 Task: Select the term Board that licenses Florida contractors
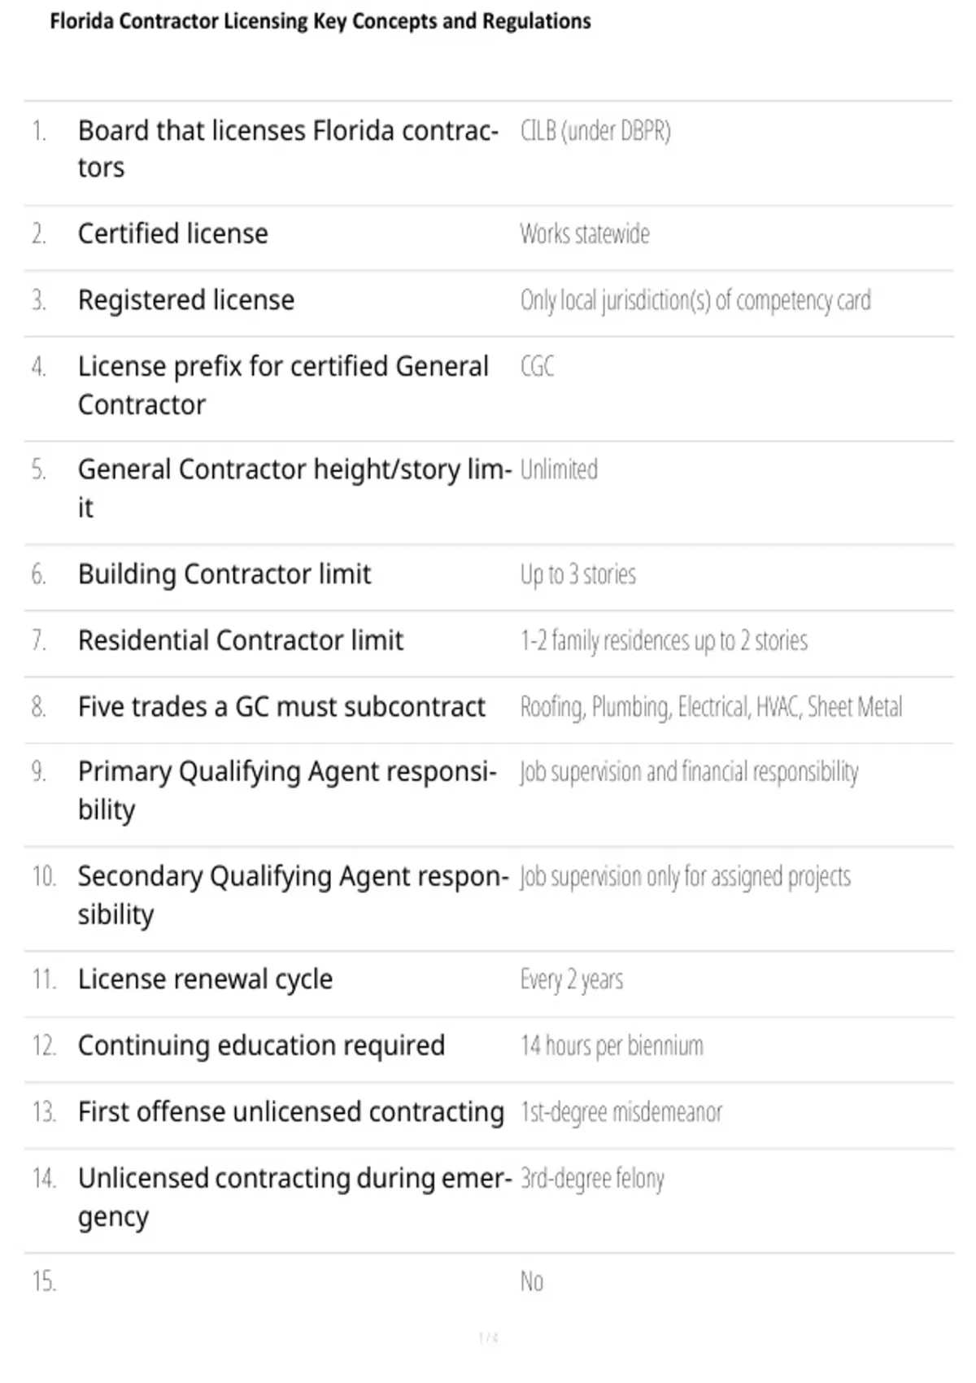tap(288, 149)
